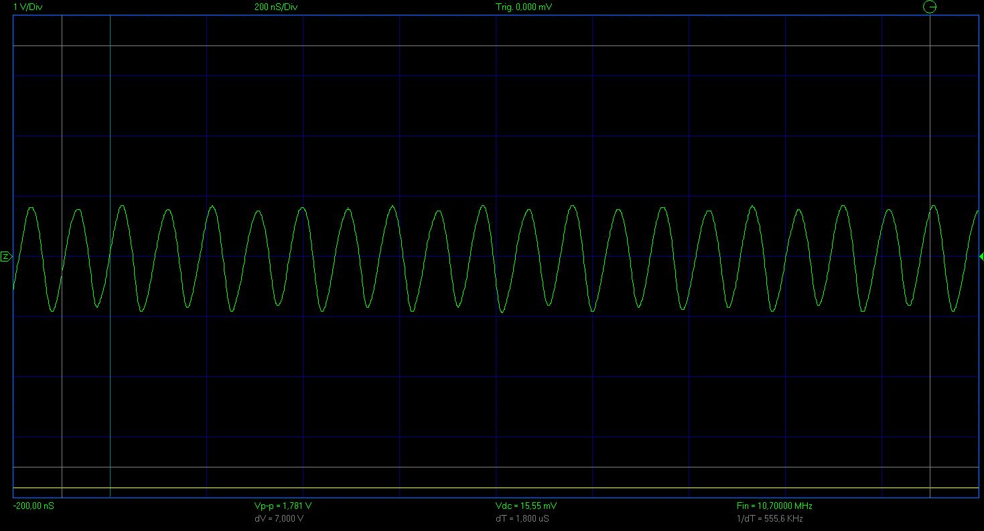Select the Fin = 10,70000 MHz frequency readout
The image size is (984, 531).
point(774,506)
